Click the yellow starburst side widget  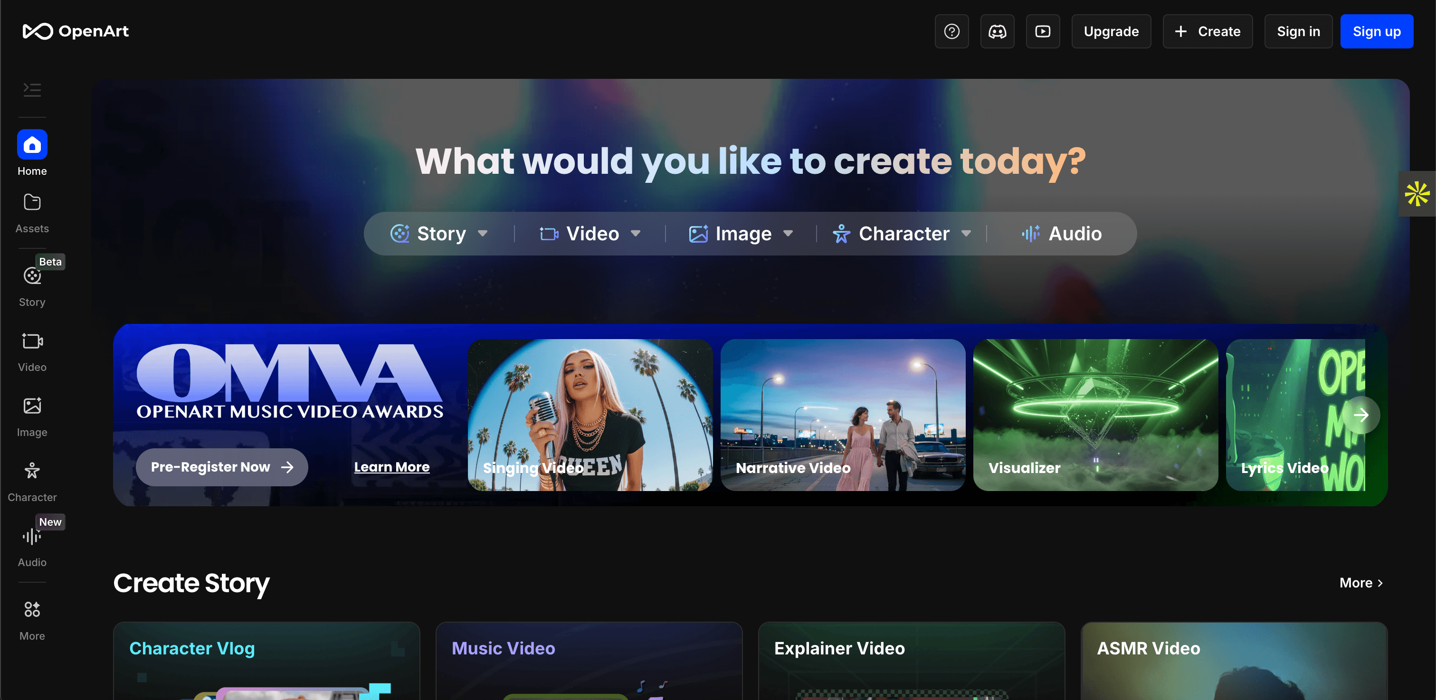[1417, 193]
